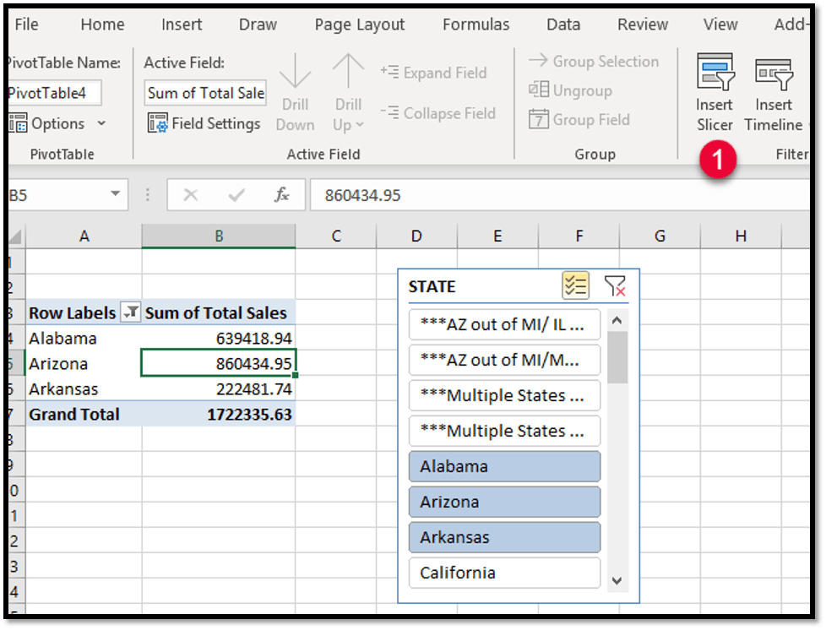
Task: Clear the filter on STATE slicer
Action: coord(615,286)
